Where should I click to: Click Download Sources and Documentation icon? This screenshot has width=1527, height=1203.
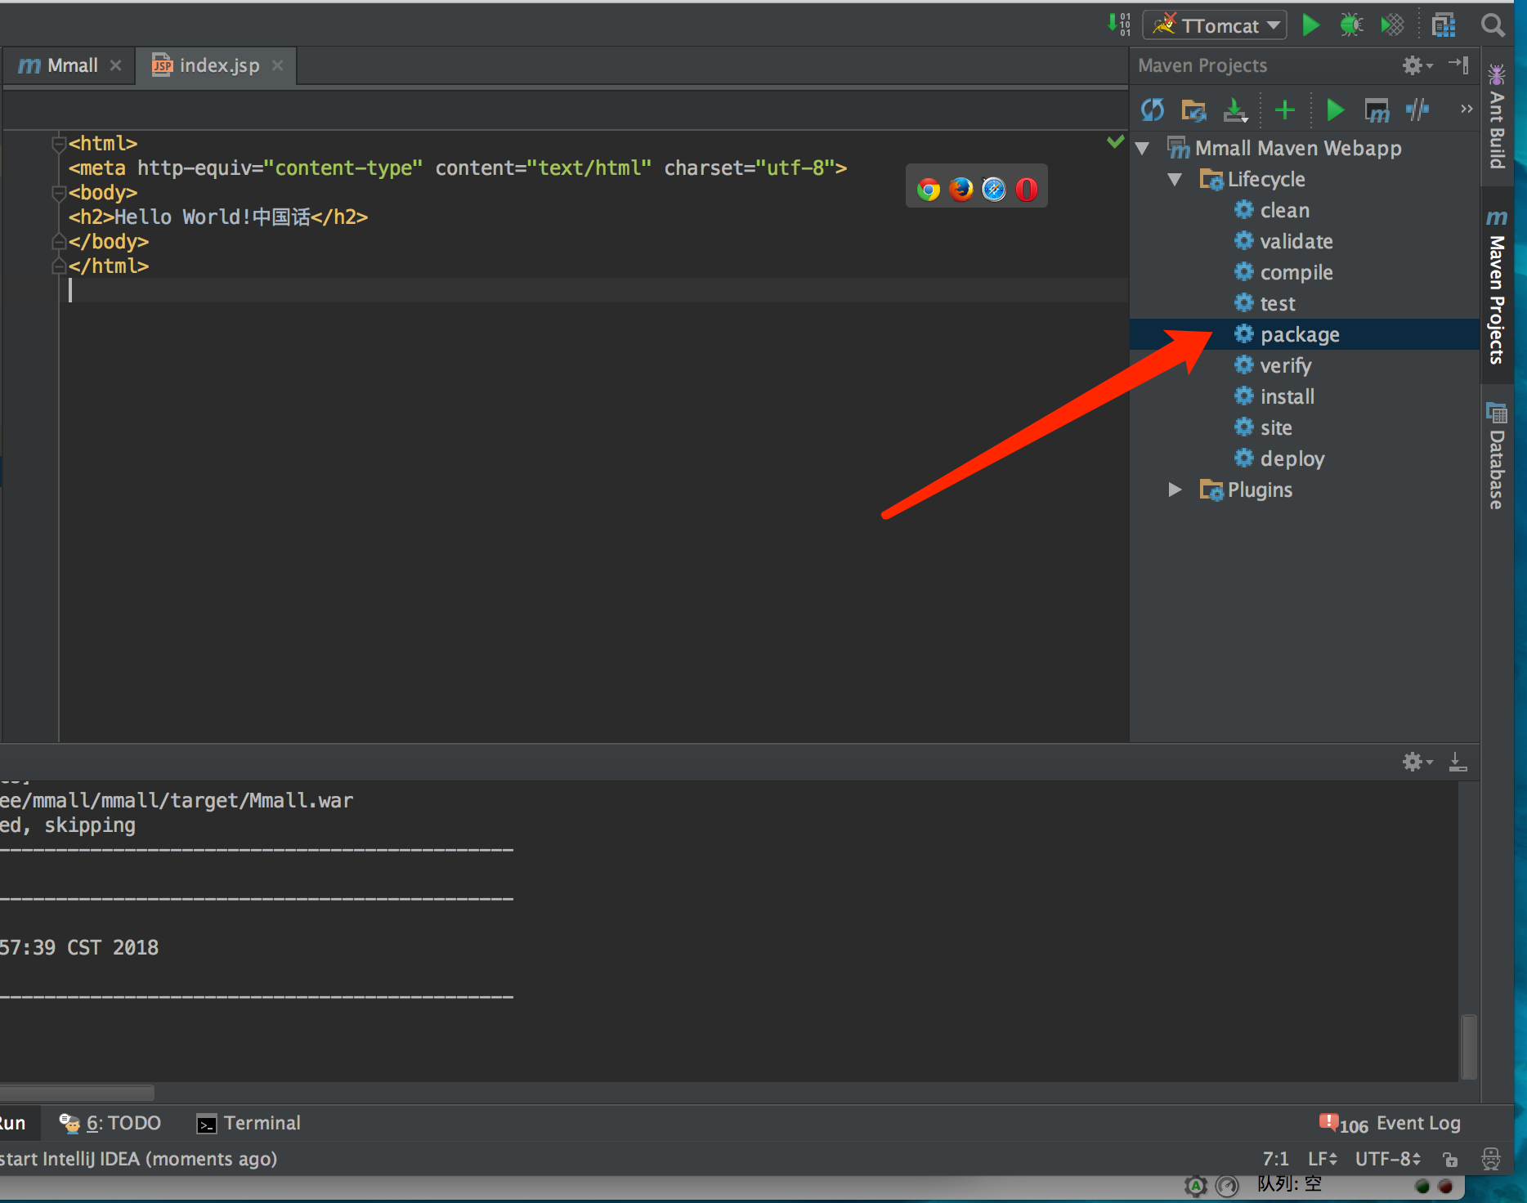(x=1235, y=110)
